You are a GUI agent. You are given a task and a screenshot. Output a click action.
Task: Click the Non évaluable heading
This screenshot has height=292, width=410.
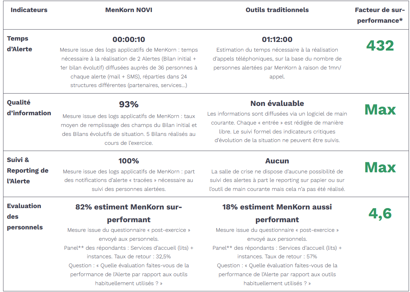[277, 104]
